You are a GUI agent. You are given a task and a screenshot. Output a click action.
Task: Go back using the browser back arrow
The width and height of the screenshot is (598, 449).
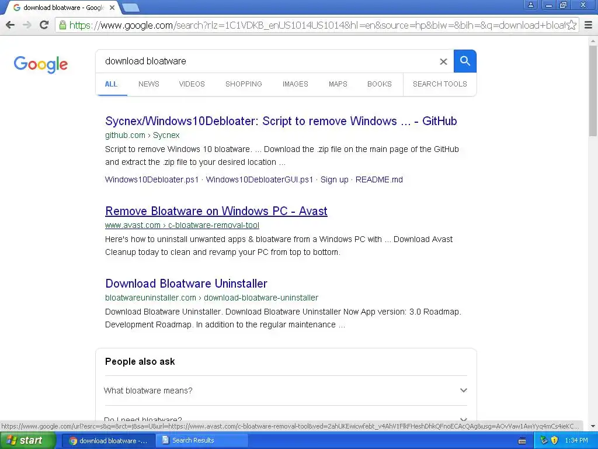tap(11, 25)
